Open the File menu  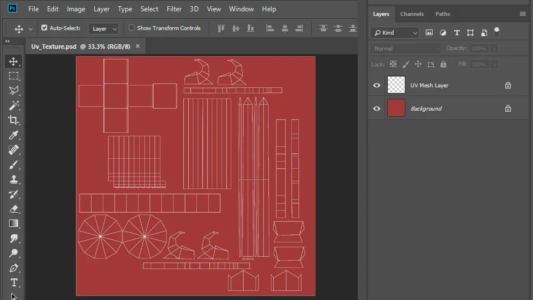[33, 9]
